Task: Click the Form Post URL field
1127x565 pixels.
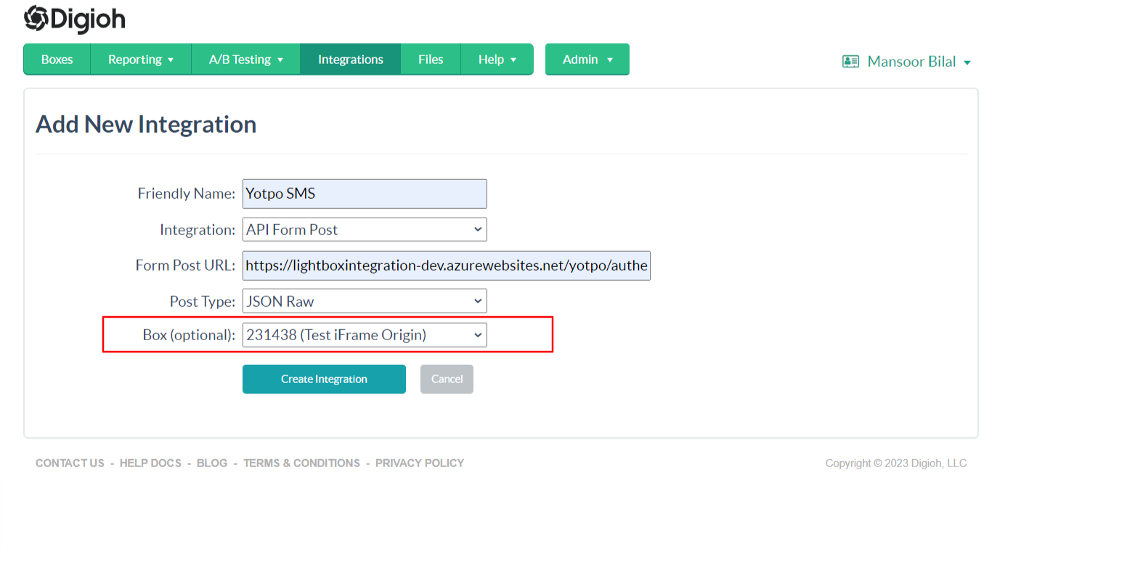Action: [x=447, y=265]
